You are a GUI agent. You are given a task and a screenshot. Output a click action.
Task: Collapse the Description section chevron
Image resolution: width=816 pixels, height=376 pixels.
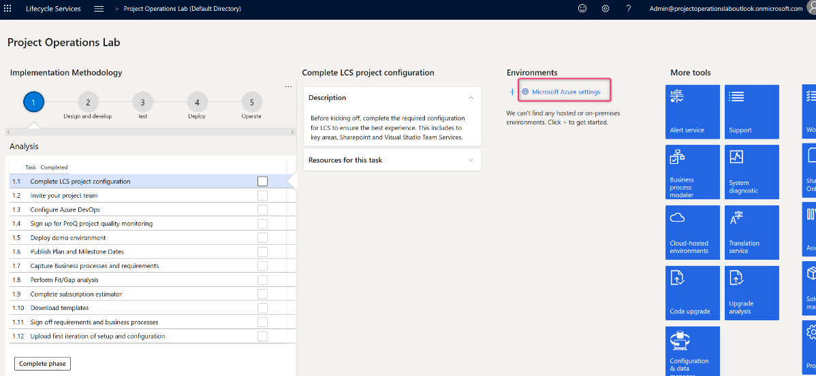pos(471,98)
